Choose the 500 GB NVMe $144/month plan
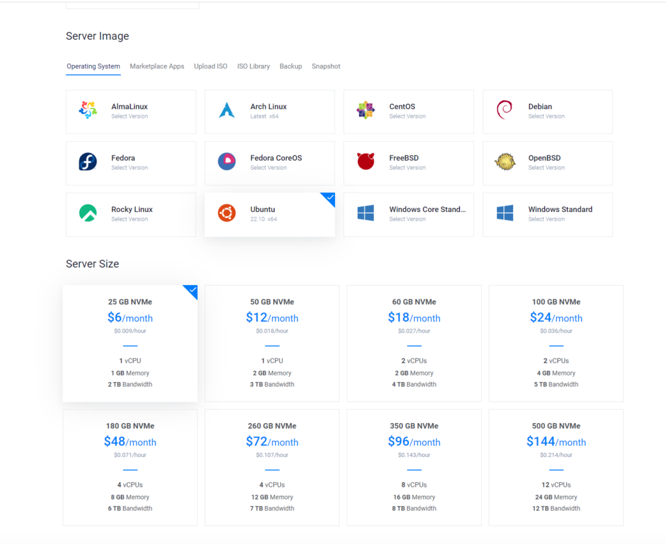 click(556, 467)
